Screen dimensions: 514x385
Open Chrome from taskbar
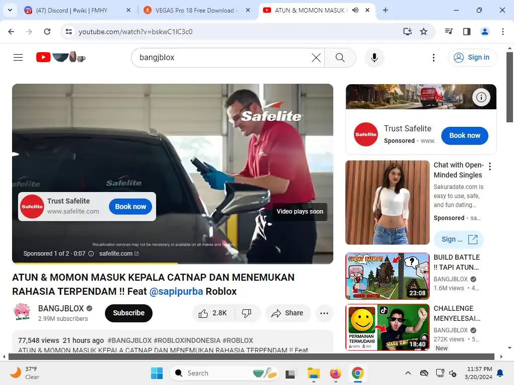(x=357, y=373)
